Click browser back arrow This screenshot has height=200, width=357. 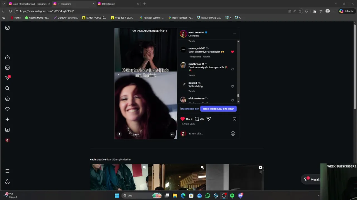(x=4, y=11)
